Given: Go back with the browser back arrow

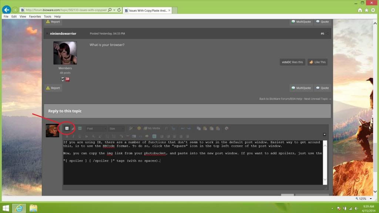Looking at the screenshot, I should 6,10.
